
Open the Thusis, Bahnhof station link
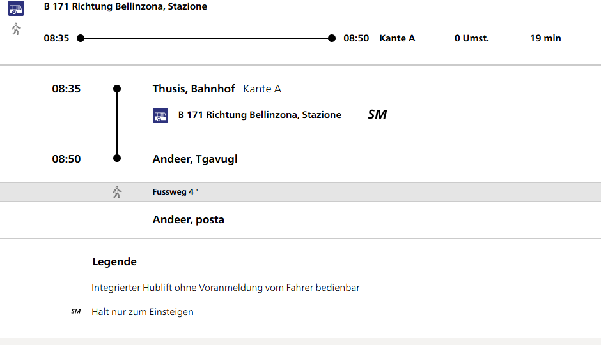[194, 89]
